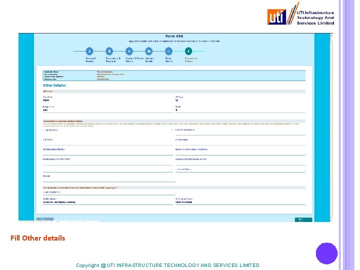Click the Middle Name input field
Image resolution: width=360 pixels, height=270 pixels.
click(240, 141)
